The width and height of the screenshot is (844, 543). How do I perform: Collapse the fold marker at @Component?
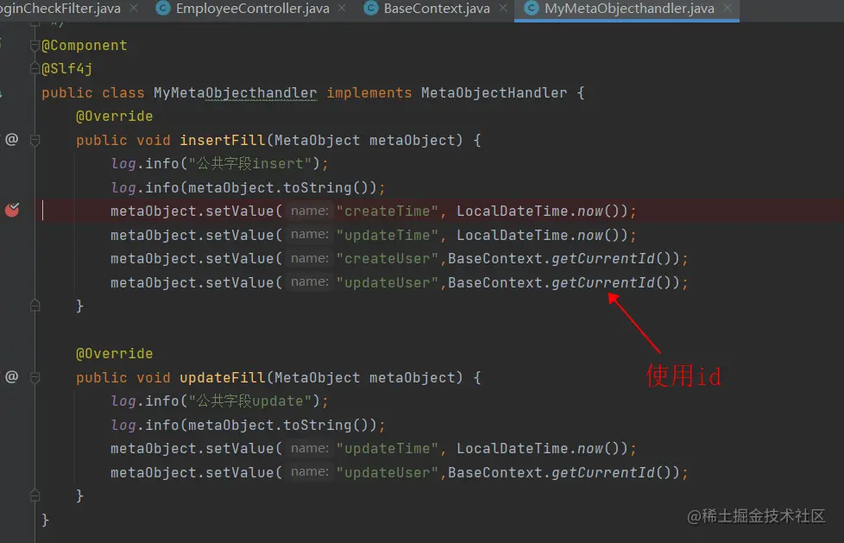point(35,45)
